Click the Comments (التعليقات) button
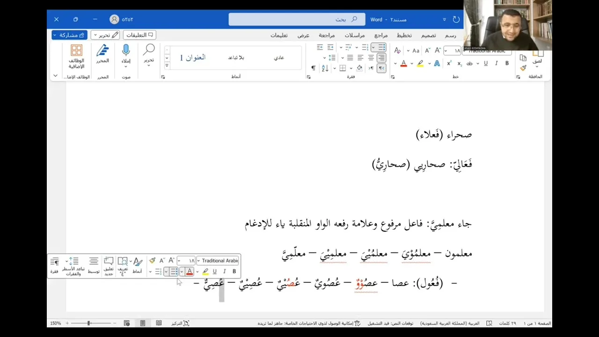 click(139, 35)
